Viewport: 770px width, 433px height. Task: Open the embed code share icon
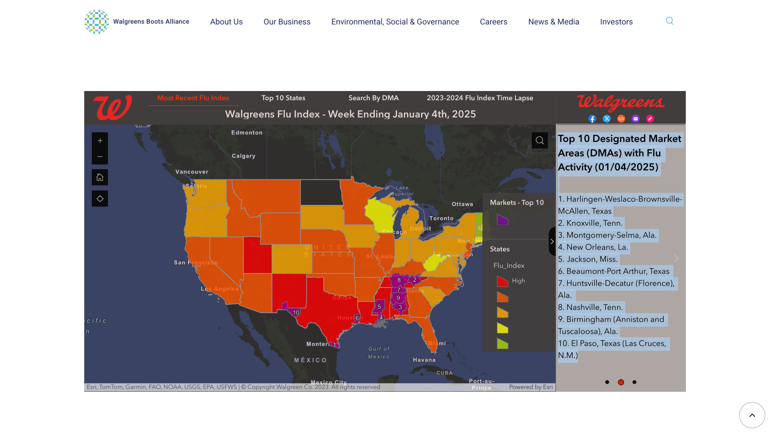tap(621, 119)
